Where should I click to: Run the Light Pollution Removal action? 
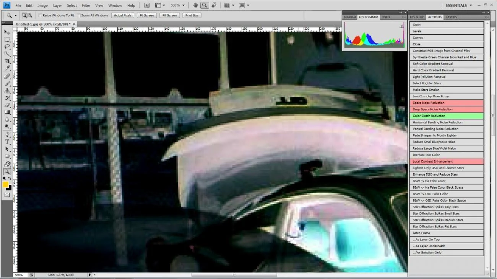click(x=447, y=77)
